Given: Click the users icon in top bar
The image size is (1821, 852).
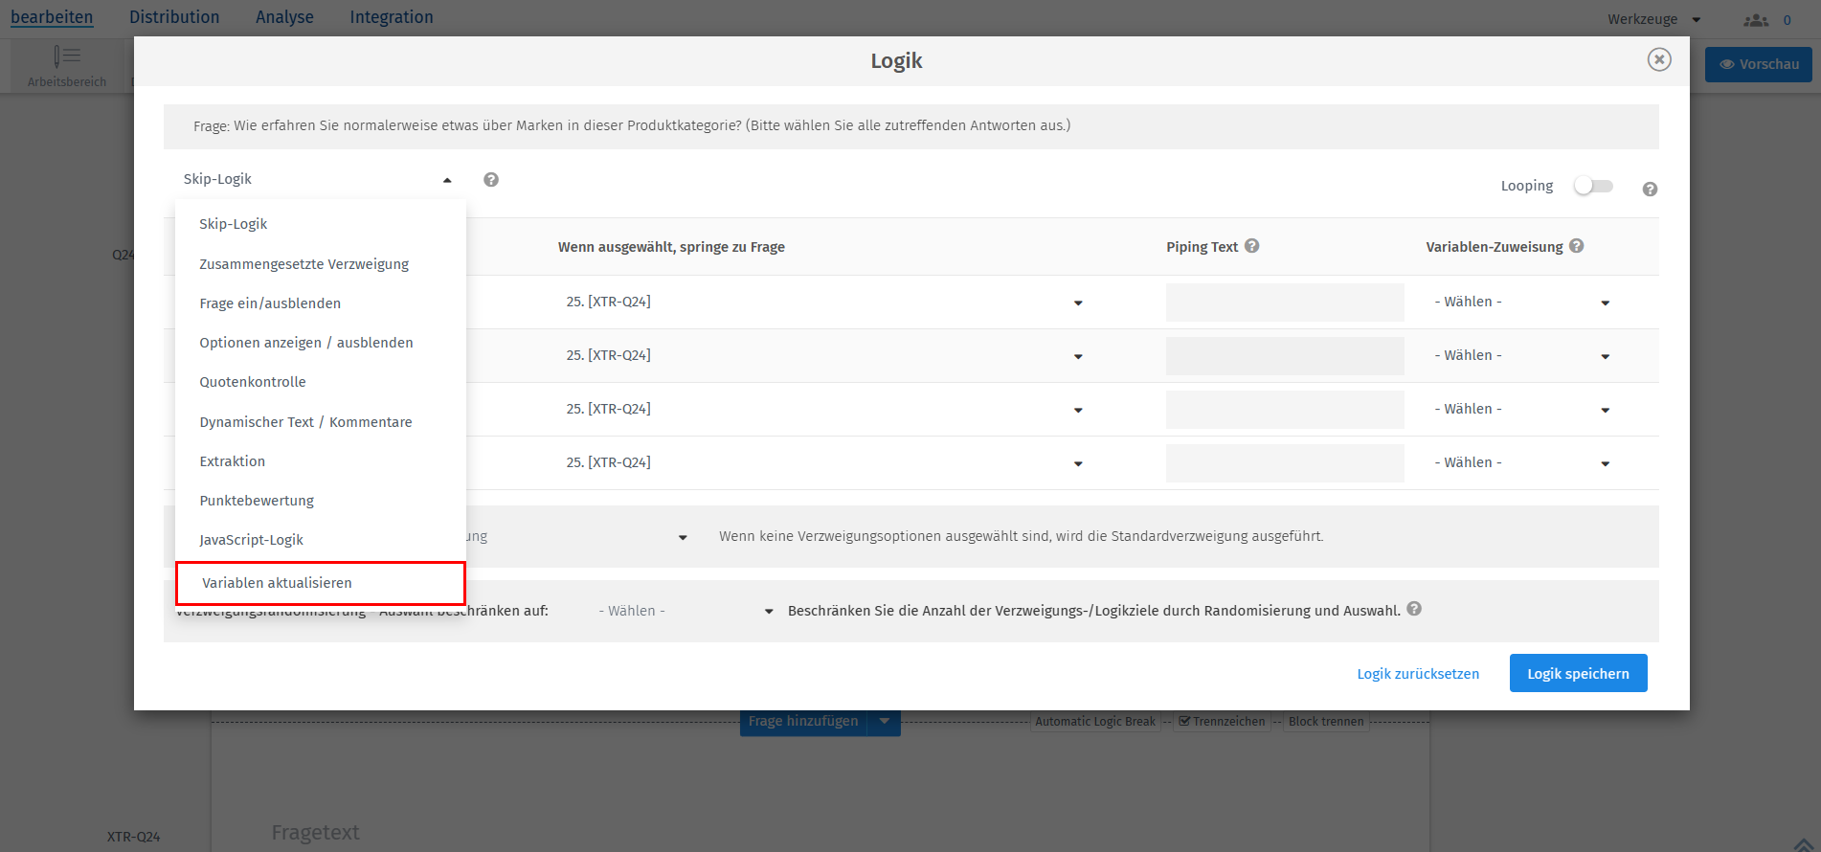Looking at the screenshot, I should point(1756,20).
